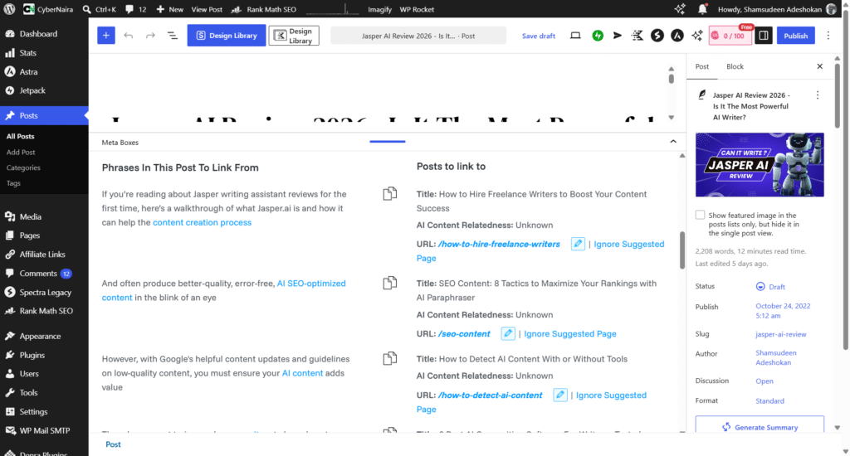Undo the last edit
Screen dimensions: 850x456
click(129, 36)
